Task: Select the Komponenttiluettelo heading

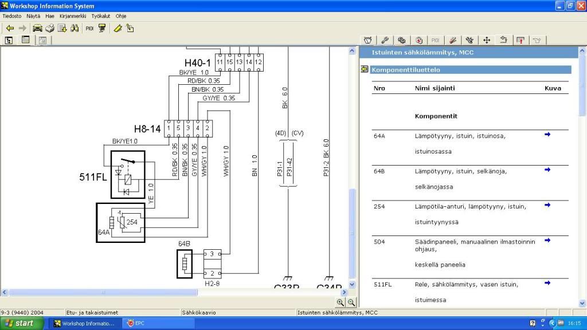Action: pyautogui.click(x=471, y=69)
